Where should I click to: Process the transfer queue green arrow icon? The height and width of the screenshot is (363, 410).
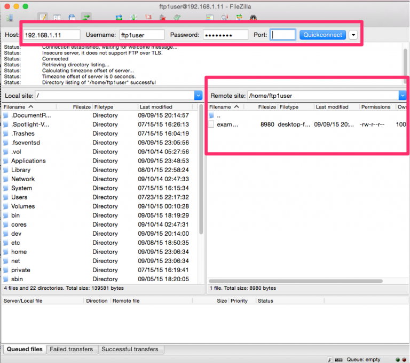point(133,17)
